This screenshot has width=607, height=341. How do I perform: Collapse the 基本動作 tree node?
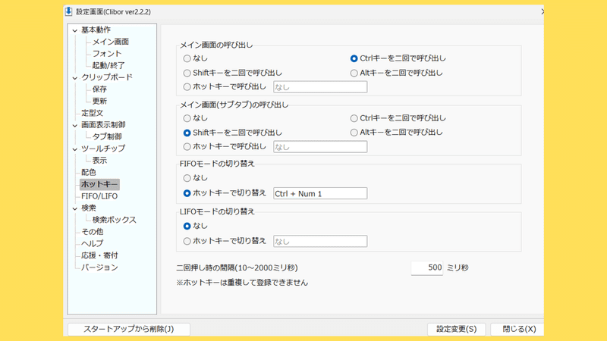[x=74, y=30]
